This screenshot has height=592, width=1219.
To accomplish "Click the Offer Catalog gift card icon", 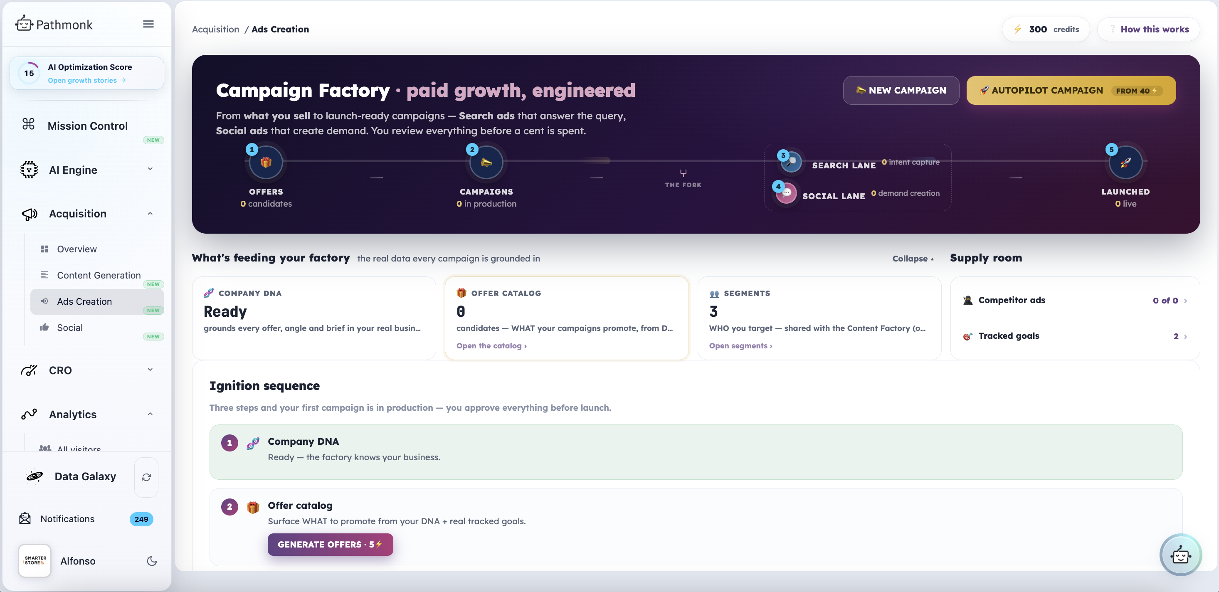I will pos(461,294).
